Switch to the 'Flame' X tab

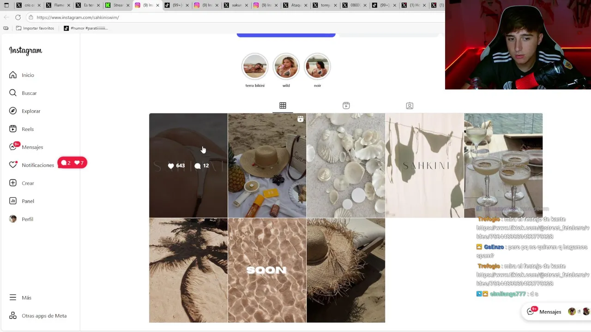(56, 5)
